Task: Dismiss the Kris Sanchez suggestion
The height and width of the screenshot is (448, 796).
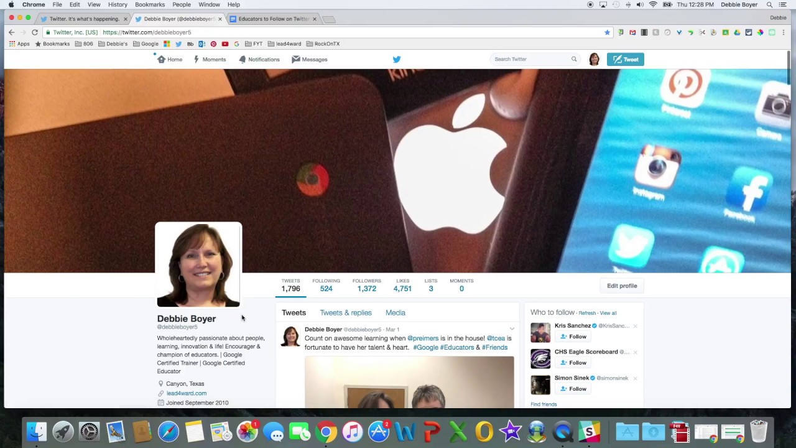Action: pyautogui.click(x=635, y=326)
